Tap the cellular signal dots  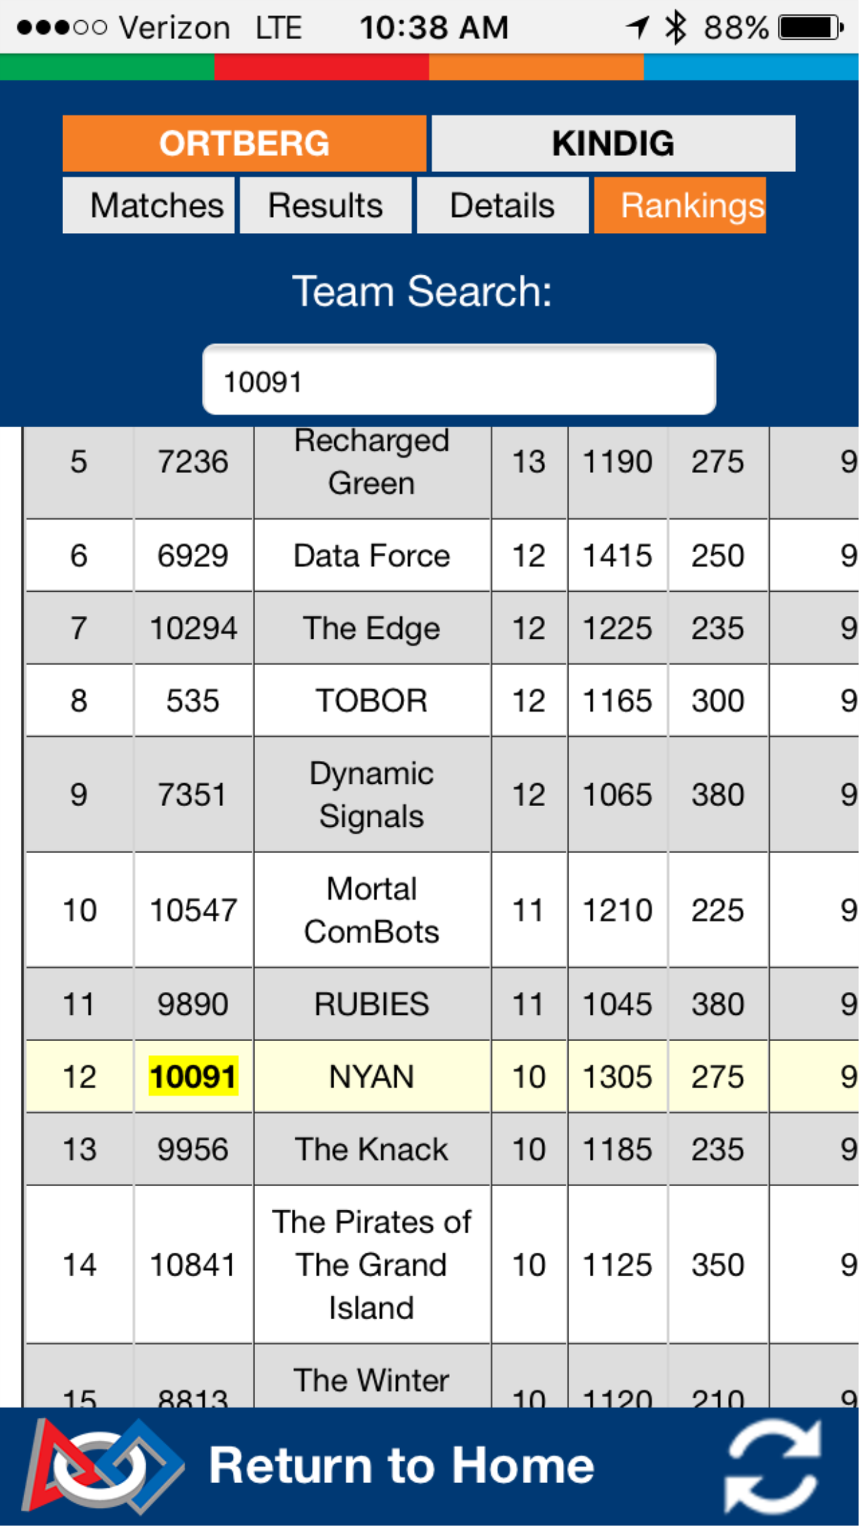pos(62,28)
